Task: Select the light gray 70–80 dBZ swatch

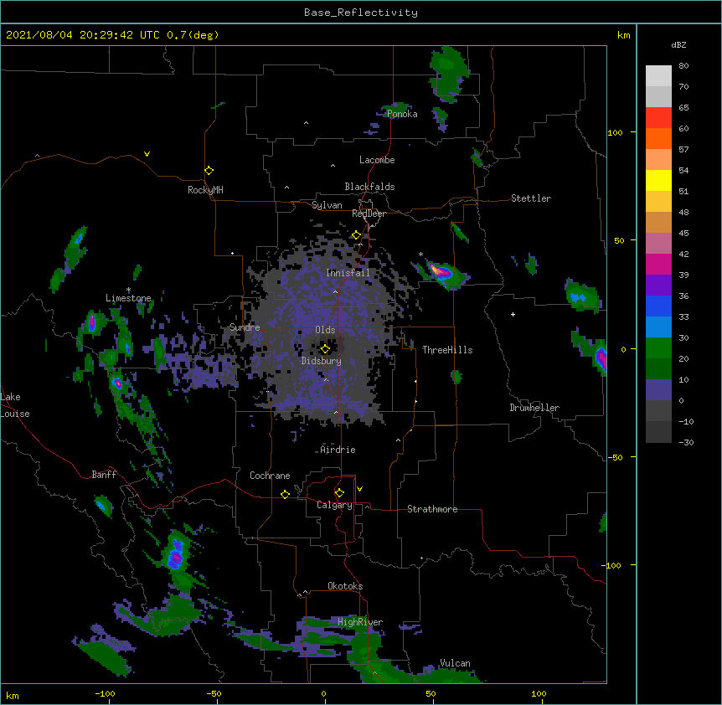Action: [658, 76]
